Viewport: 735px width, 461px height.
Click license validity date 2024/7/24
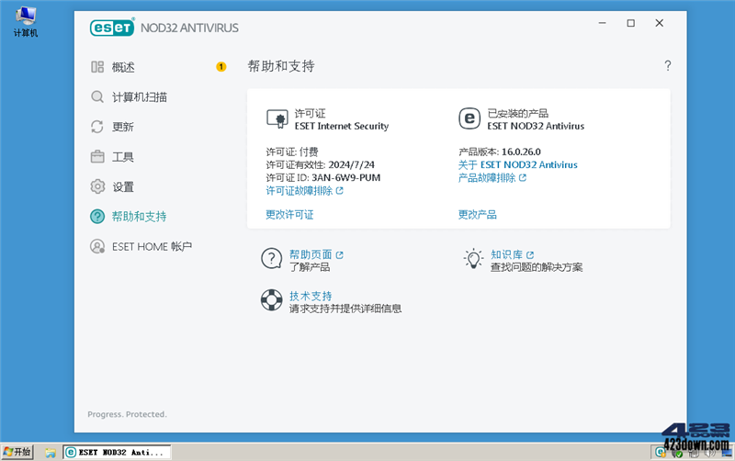(x=352, y=165)
